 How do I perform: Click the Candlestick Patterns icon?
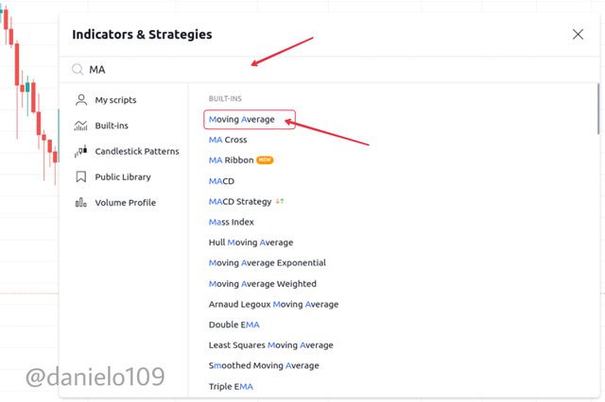click(80, 151)
